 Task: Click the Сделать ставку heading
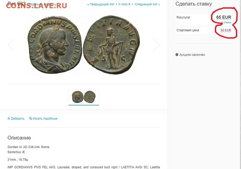pos(193,4)
